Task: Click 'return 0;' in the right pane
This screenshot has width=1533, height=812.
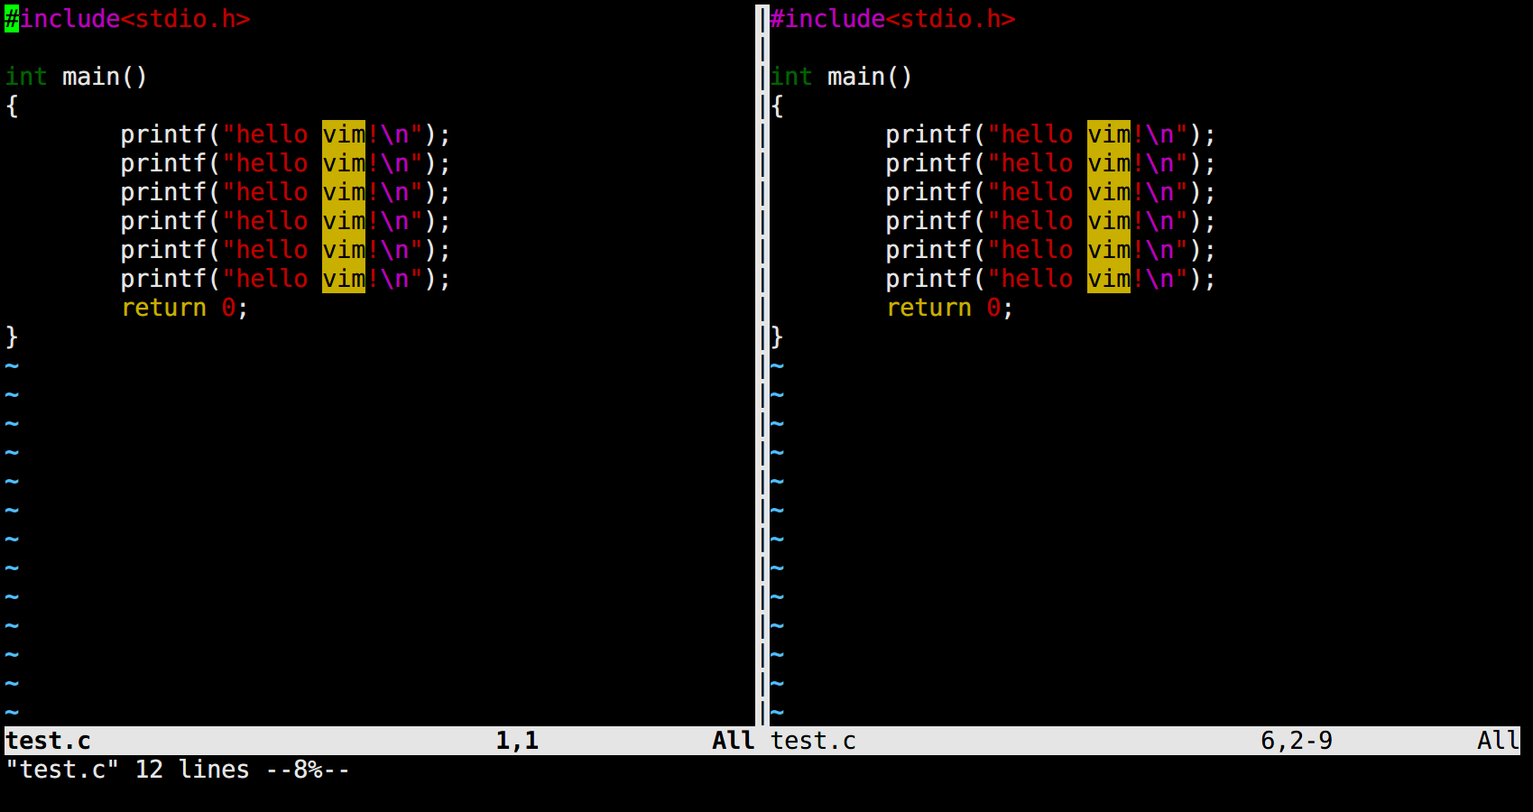Action: [949, 308]
